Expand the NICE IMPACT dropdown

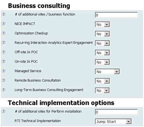point(102,24)
